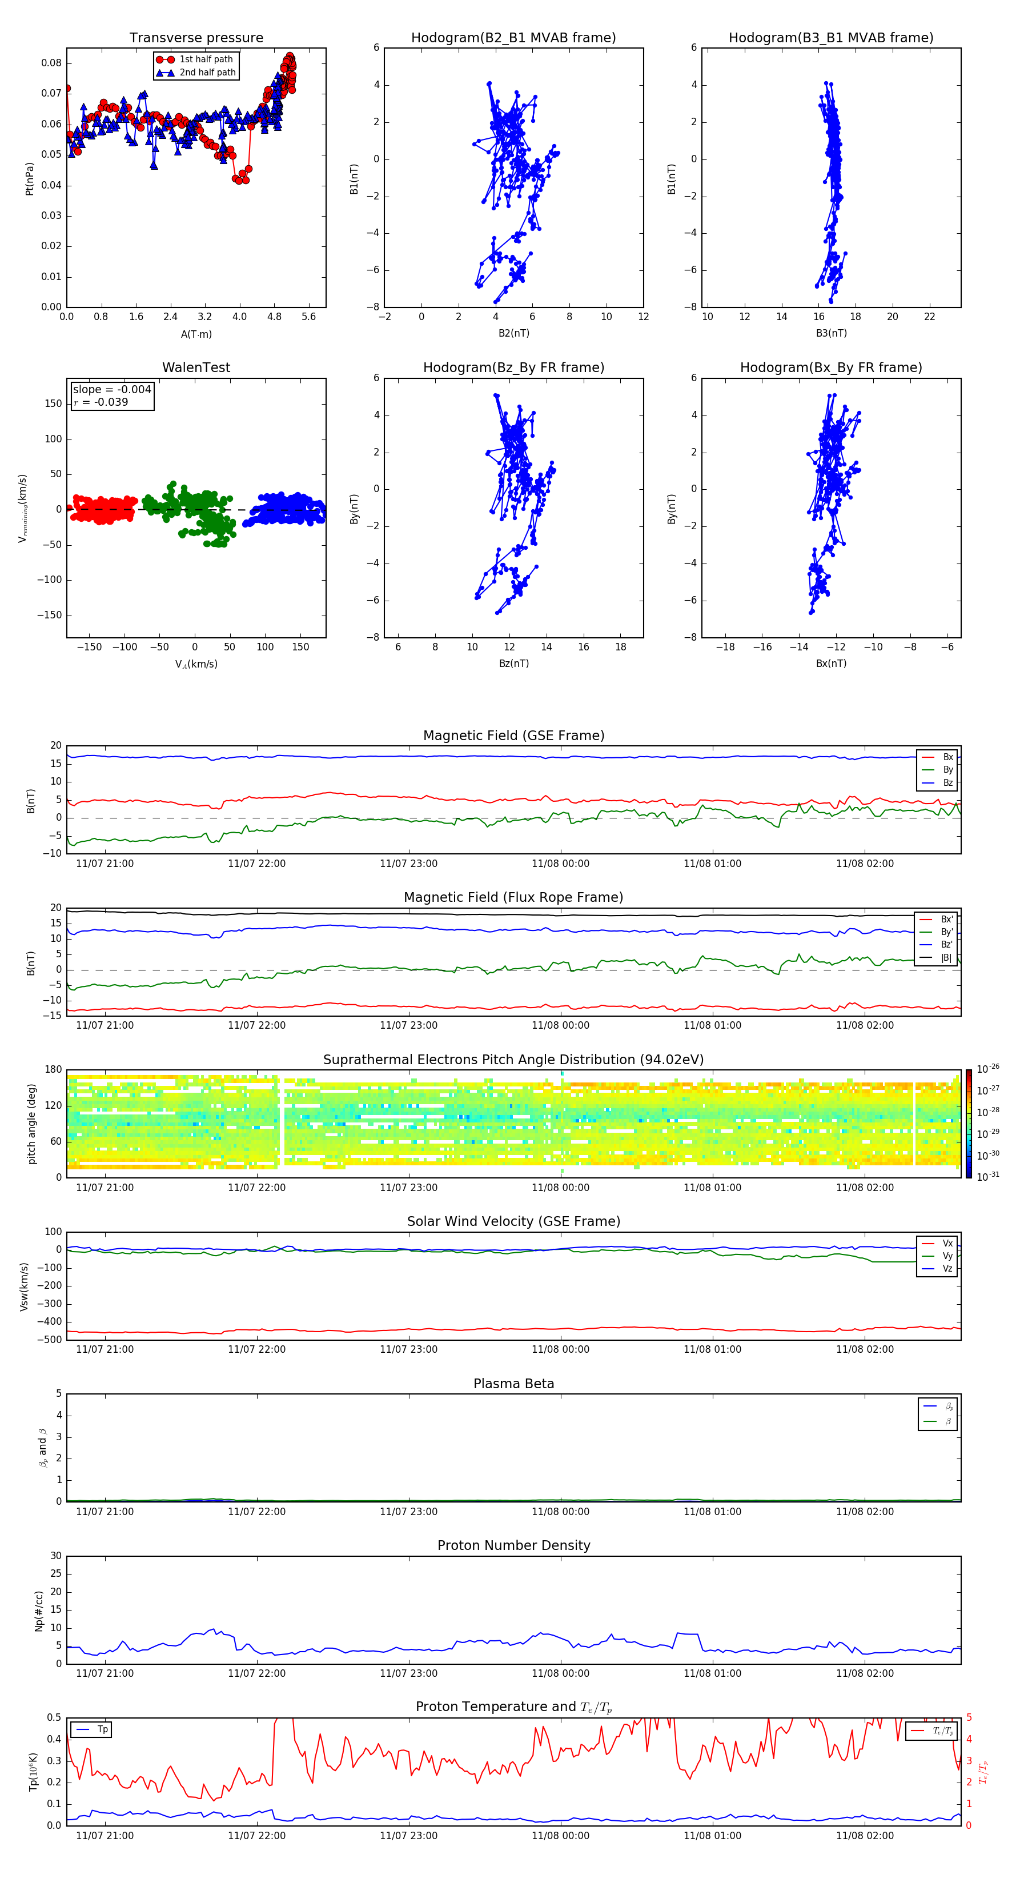
Task: Click the "Proton Number Density" title
Action: tap(513, 1545)
